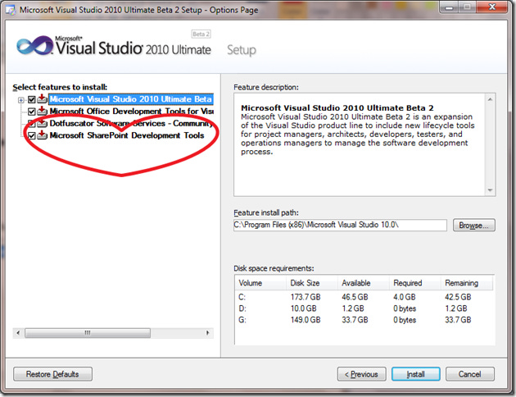
Task: Select the C: volume row
Action: coord(364,297)
